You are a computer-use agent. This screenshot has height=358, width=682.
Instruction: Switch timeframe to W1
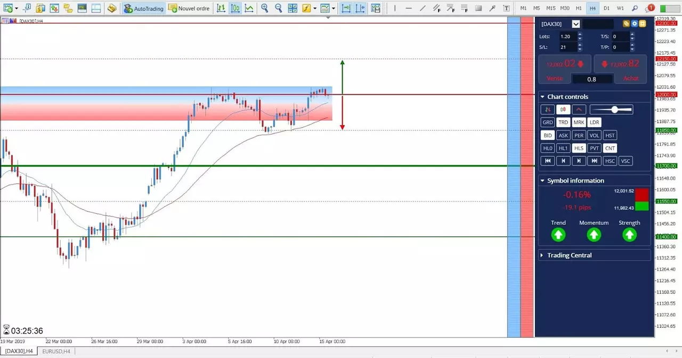pos(620,9)
